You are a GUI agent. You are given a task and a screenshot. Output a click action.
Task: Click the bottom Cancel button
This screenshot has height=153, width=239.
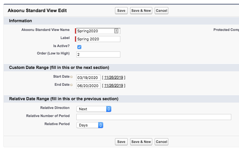click(161, 142)
